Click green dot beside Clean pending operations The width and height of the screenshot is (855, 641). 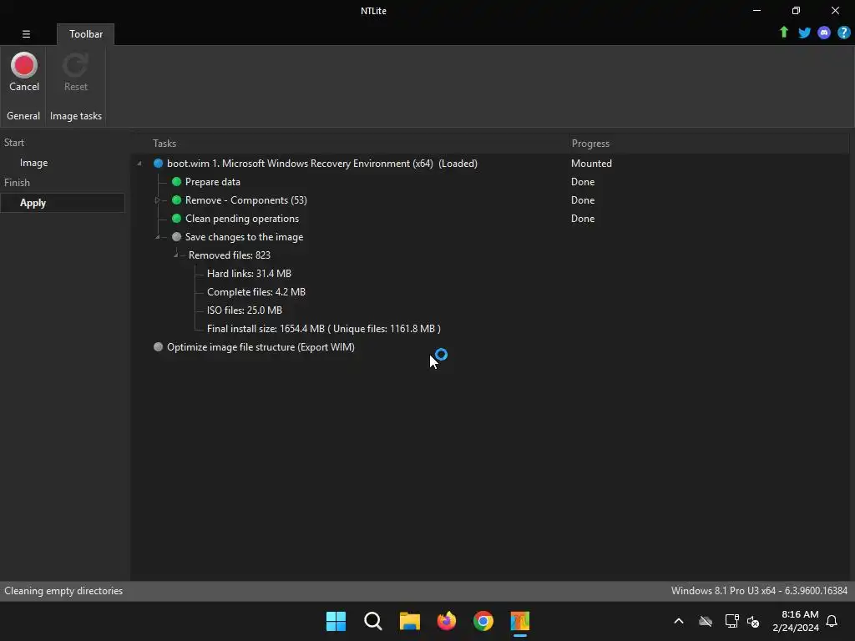pyautogui.click(x=176, y=219)
